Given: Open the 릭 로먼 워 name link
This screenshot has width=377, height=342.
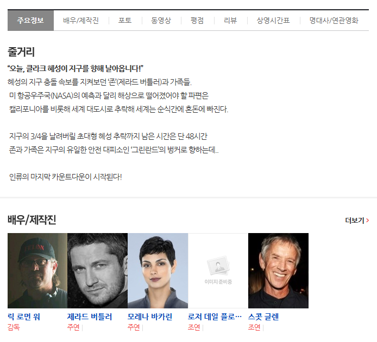Looking at the screenshot, I should [24, 317].
